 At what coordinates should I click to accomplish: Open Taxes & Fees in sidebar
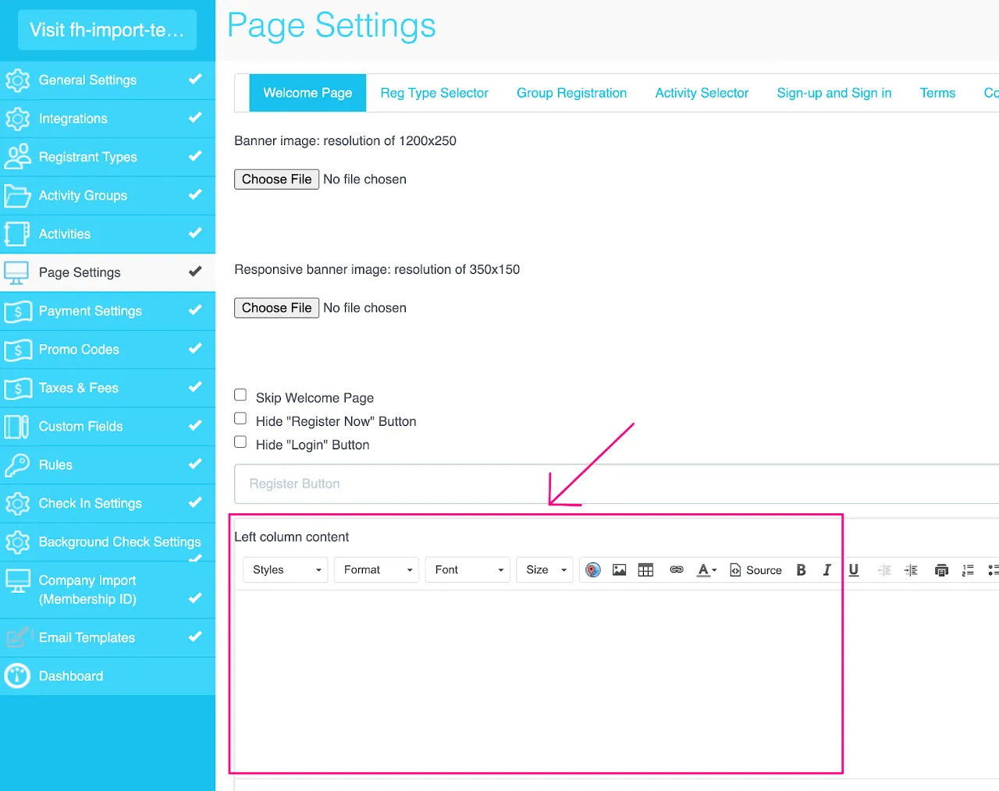click(x=108, y=388)
